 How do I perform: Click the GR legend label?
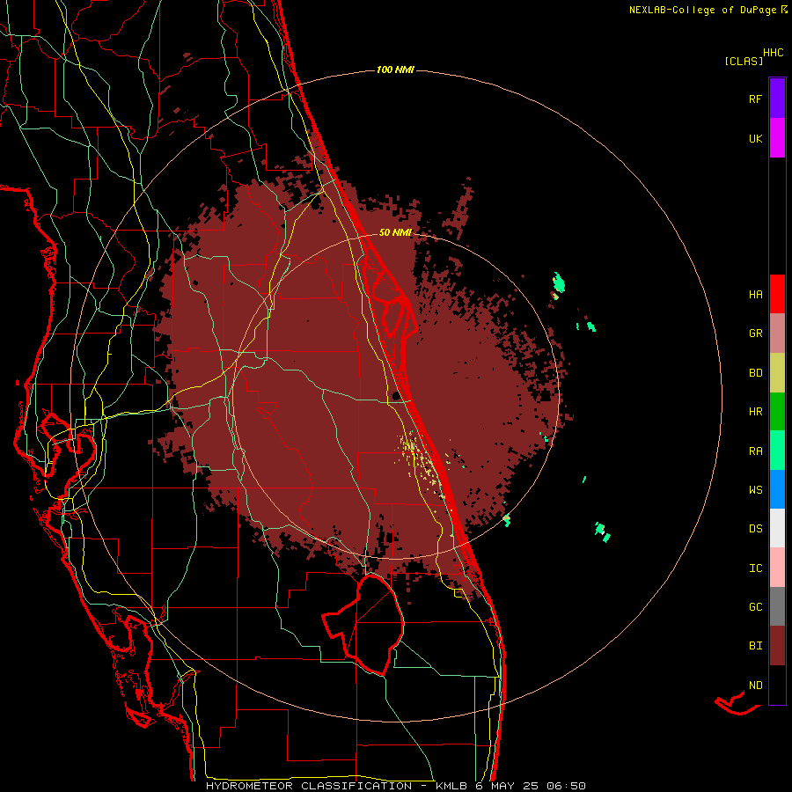coord(755,334)
